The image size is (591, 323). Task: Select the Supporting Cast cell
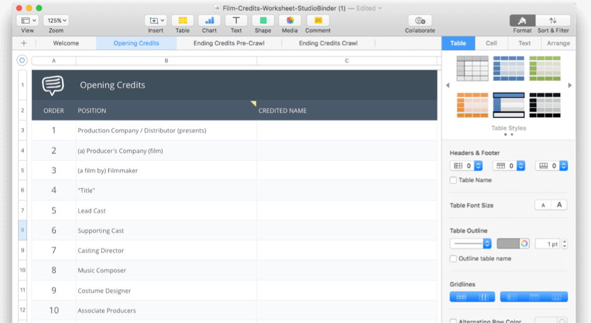[166, 230]
